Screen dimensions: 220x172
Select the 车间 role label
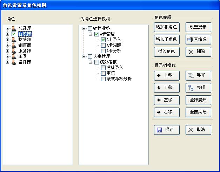click(22, 56)
